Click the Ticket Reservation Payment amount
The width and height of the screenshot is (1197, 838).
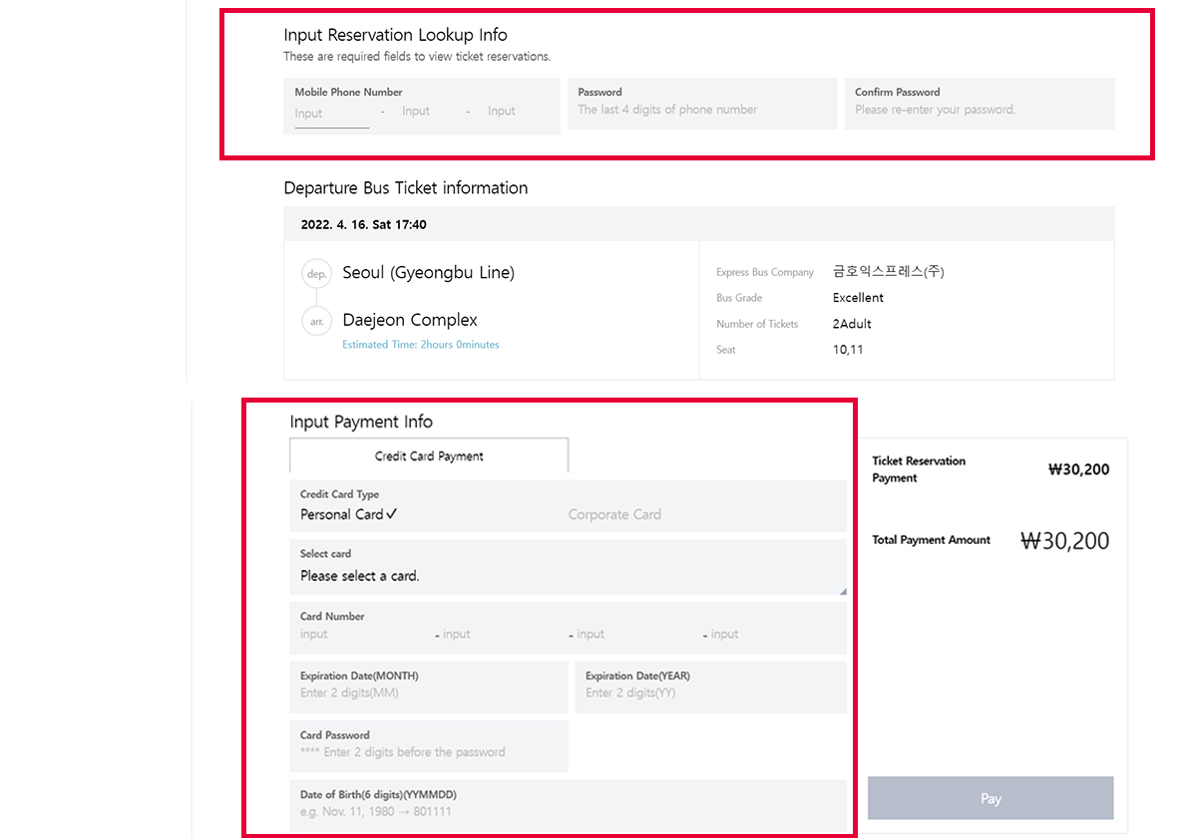(x=1078, y=470)
